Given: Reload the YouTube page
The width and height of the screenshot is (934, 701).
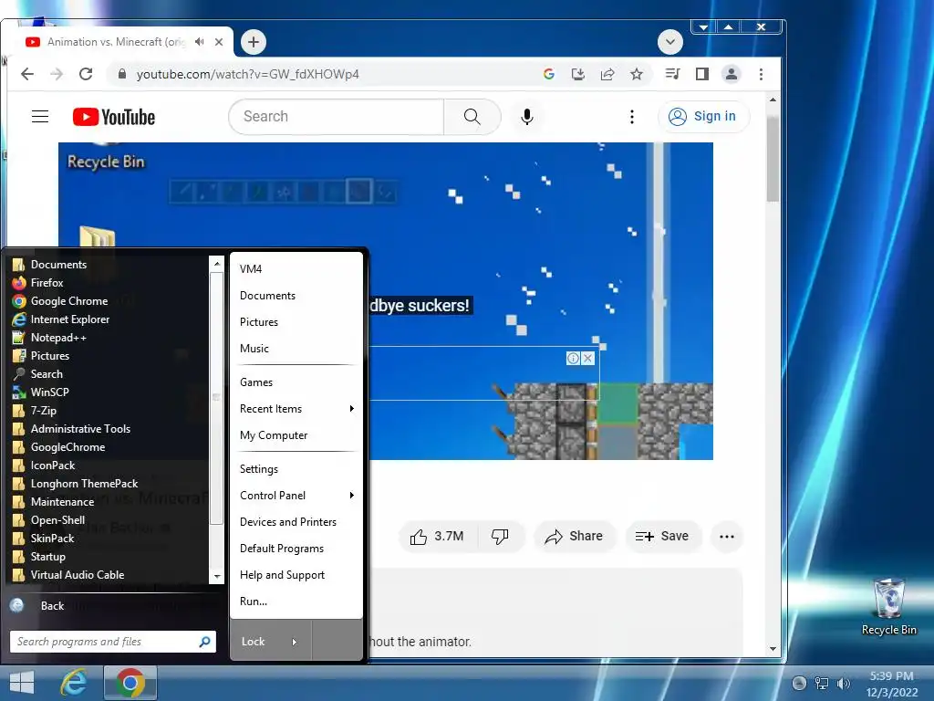Looking at the screenshot, I should point(86,74).
